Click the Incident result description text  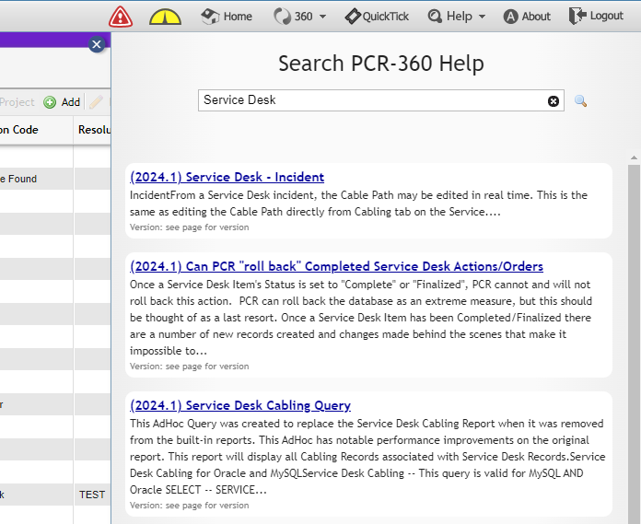pos(358,204)
